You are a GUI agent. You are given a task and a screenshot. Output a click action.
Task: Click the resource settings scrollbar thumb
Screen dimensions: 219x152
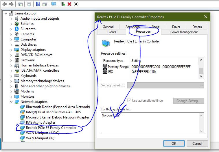click(x=201, y=71)
